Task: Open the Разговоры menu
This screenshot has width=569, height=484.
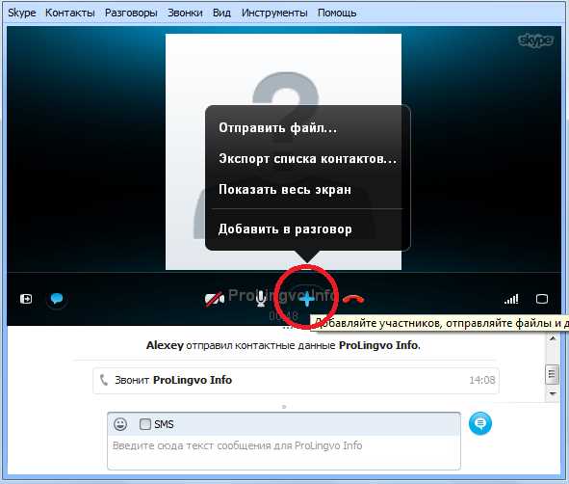Action: click(131, 13)
